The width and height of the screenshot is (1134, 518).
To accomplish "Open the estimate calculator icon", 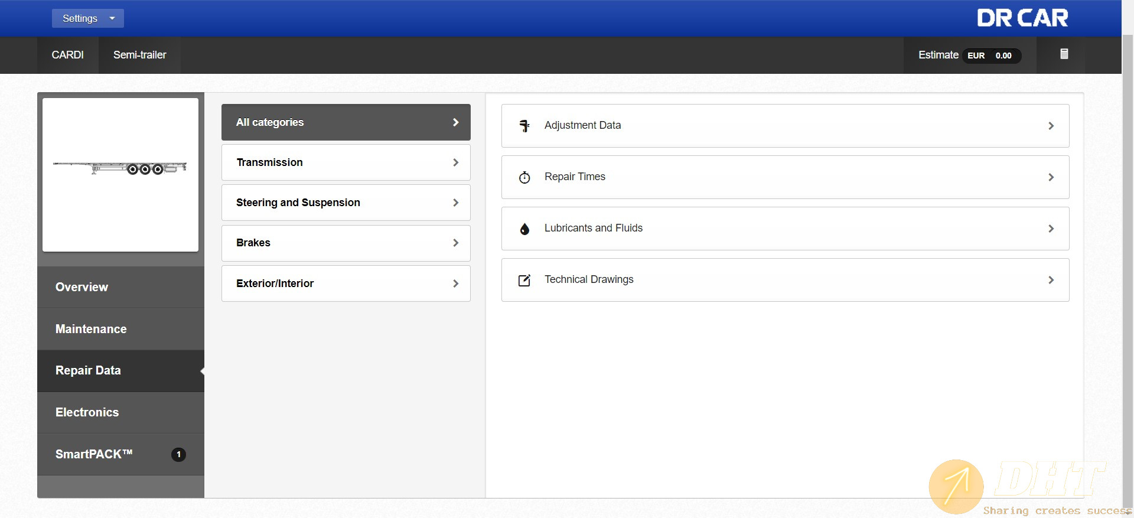I will 1064,54.
